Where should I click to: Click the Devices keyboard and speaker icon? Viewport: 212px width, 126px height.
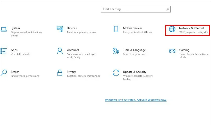[60, 29]
